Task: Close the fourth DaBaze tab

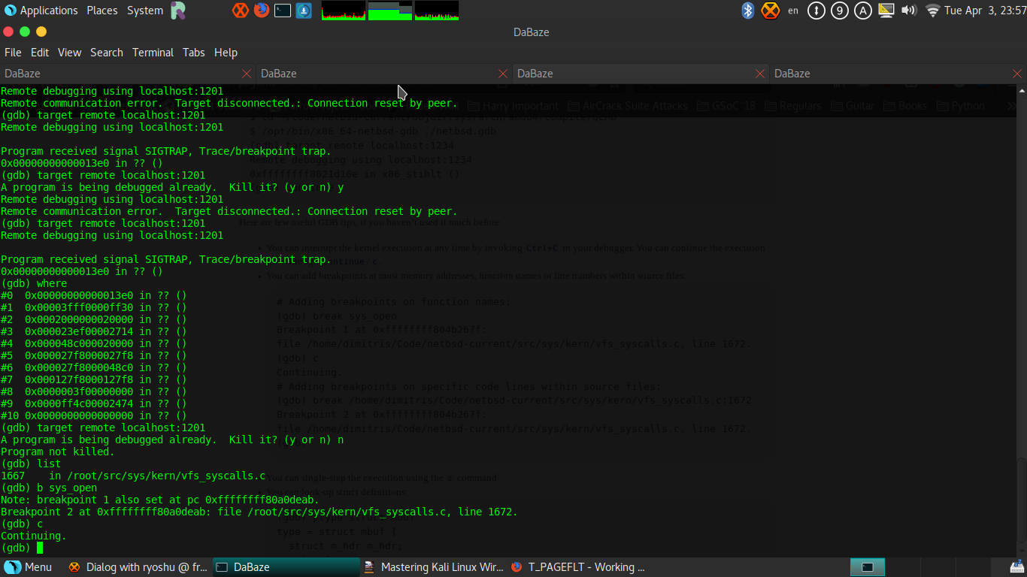Action: [1016, 74]
